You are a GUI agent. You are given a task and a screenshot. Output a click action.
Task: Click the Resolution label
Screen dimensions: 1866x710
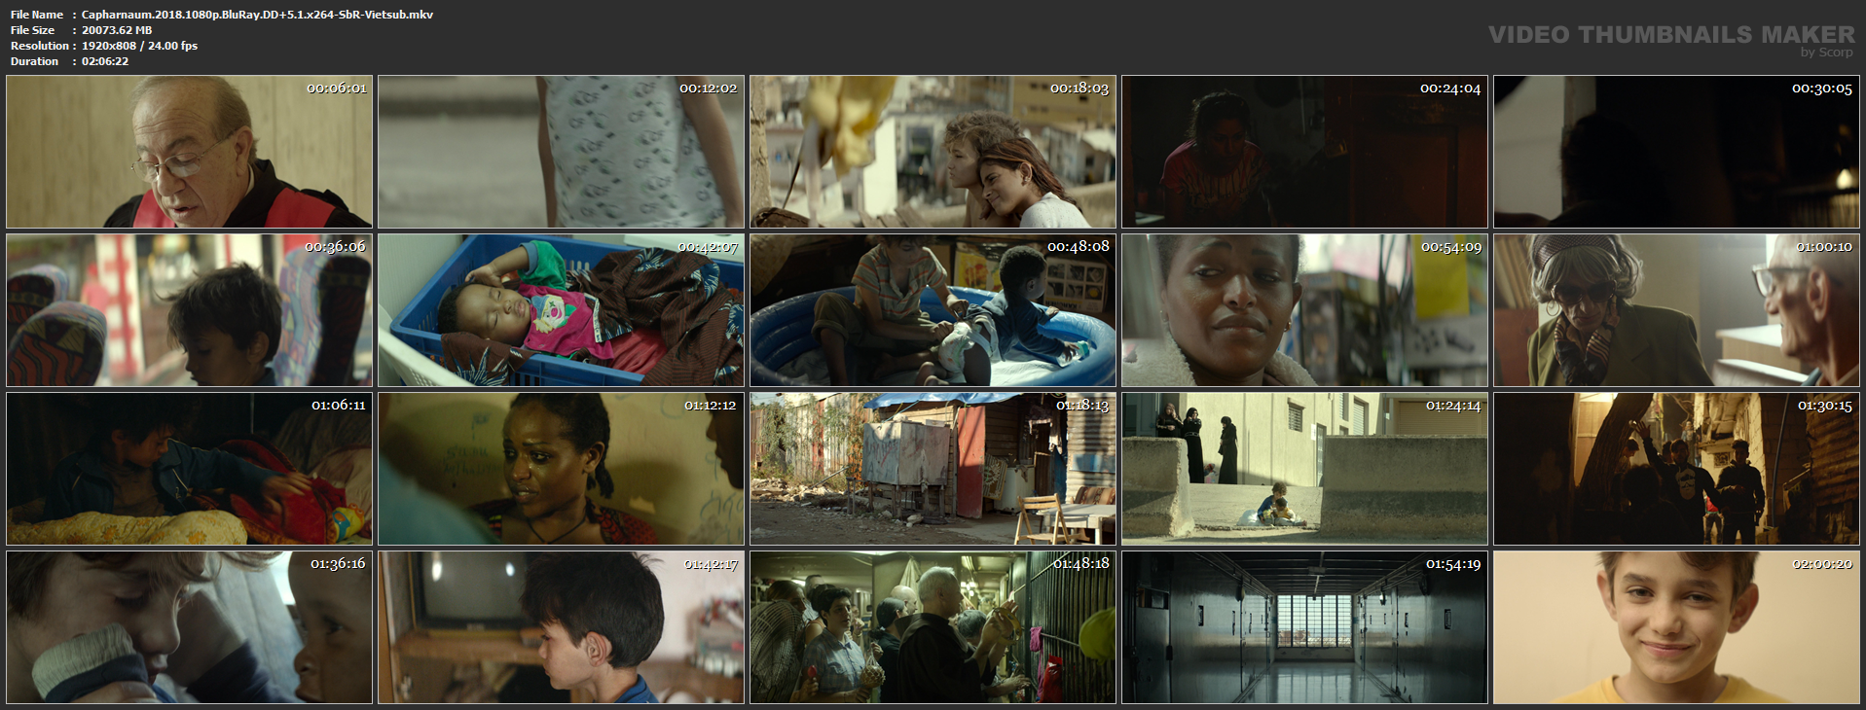[40, 46]
